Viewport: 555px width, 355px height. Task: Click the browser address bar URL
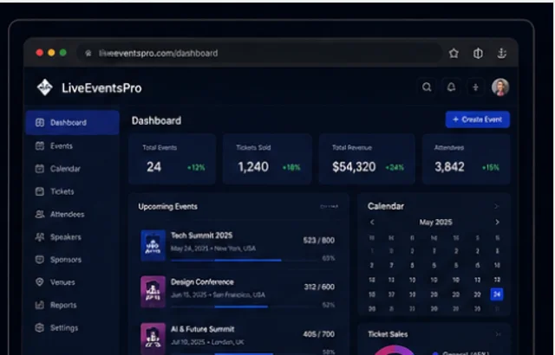tap(158, 54)
